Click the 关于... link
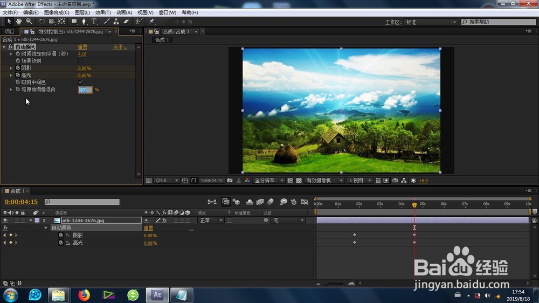 120,47
